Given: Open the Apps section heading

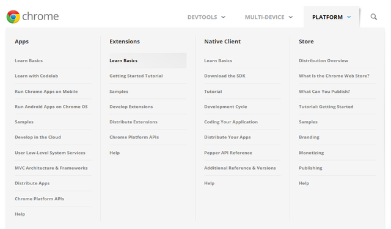Looking at the screenshot, I should coord(22,42).
